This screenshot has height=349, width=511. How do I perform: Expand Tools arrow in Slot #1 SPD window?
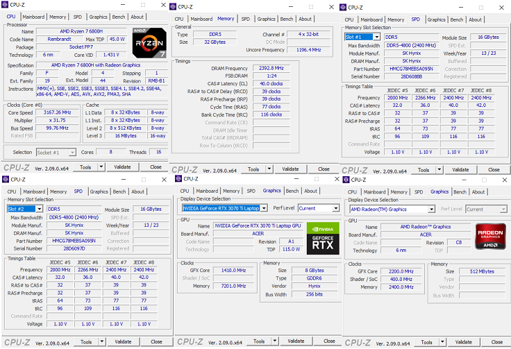click(x=439, y=169)
